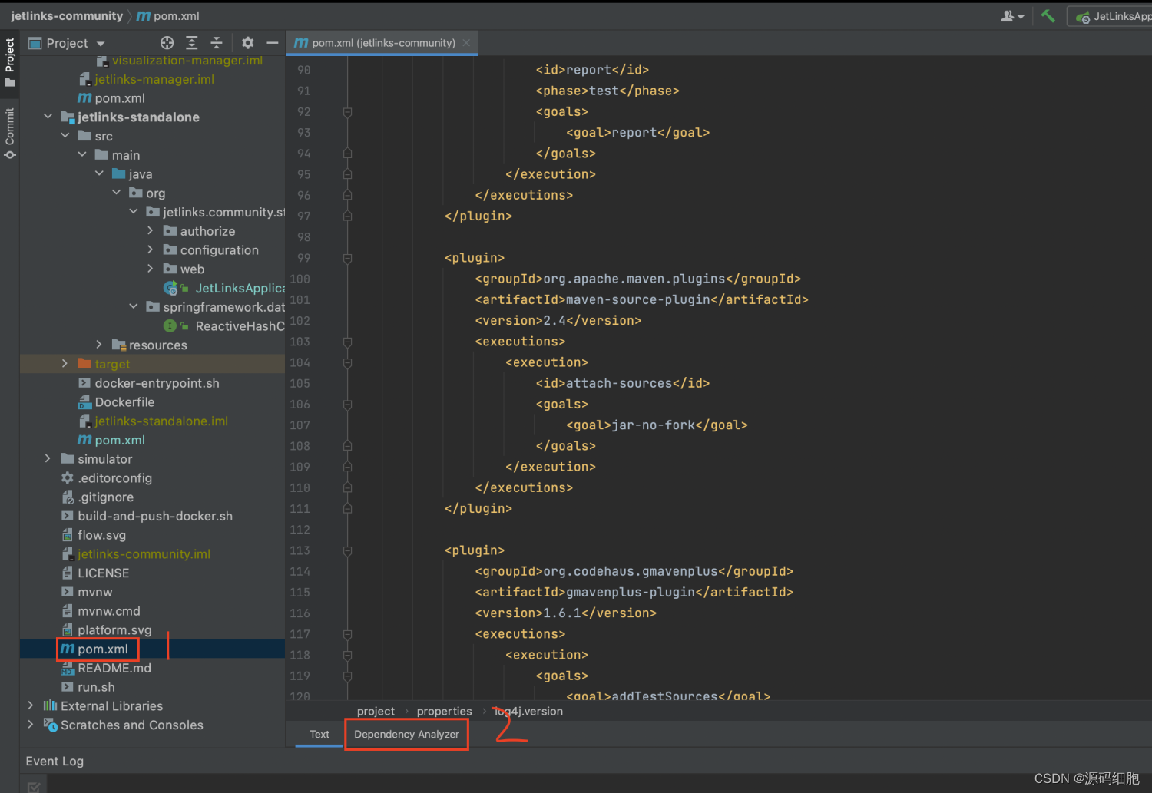
Task: Open LICENSE file
Action: (94, 573)
